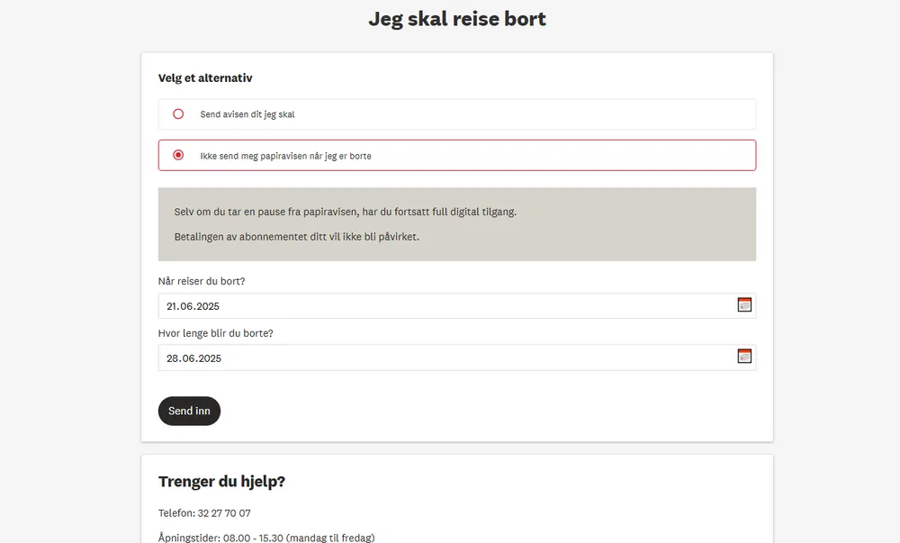Click the digital access info text
The height and width of the screenshot is (543, 900).
point(346,212)
